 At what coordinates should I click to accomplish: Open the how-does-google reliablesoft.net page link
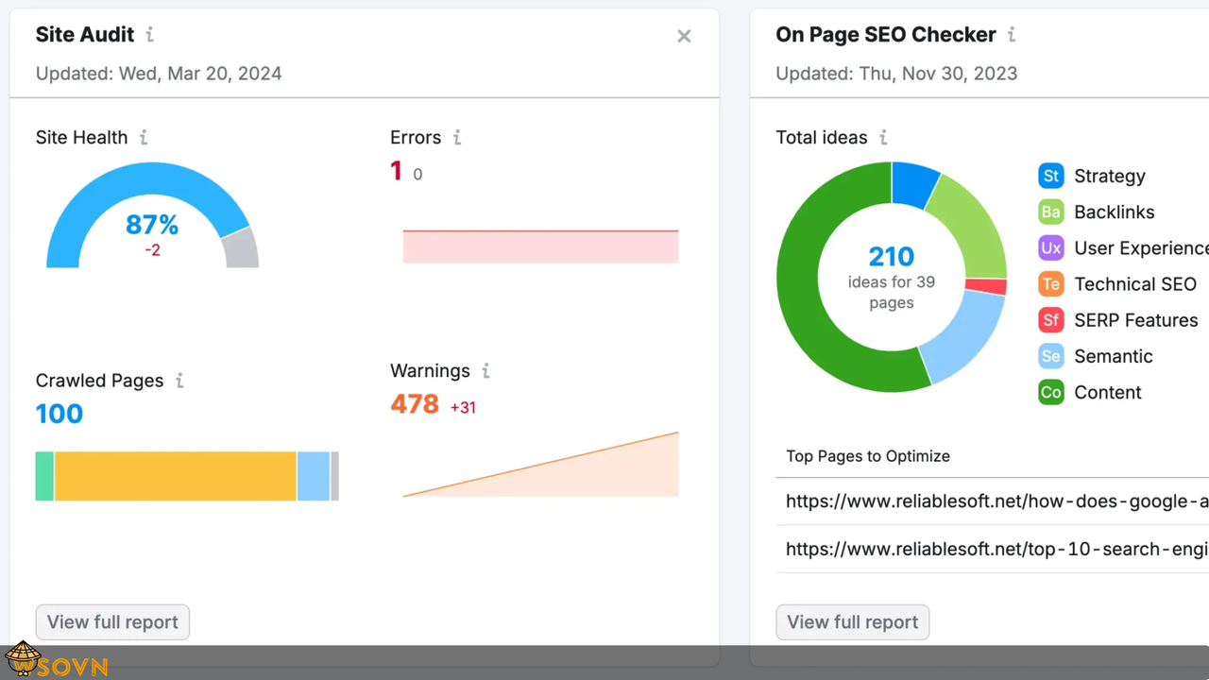click(997, 501)
